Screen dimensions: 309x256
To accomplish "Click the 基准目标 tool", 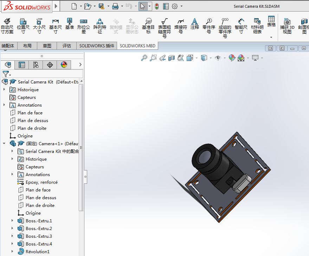I will tap(148, 26).
